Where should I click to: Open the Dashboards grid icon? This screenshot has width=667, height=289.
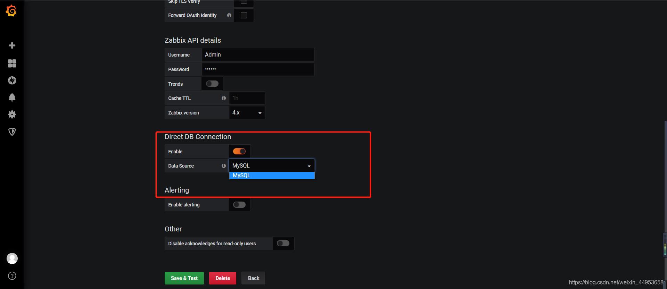12,63
